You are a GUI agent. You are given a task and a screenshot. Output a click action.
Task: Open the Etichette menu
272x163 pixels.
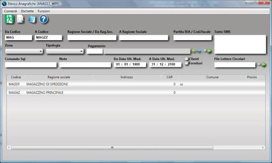[28, 11]
